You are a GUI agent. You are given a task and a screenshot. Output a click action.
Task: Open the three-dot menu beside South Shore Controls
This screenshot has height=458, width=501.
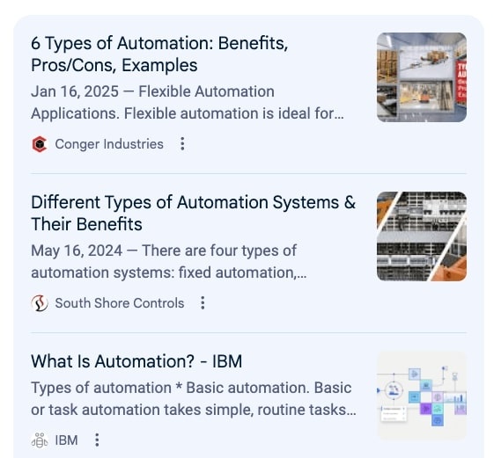[x=203, y=302]
